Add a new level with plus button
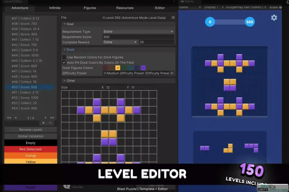 (x=43, y=123)
